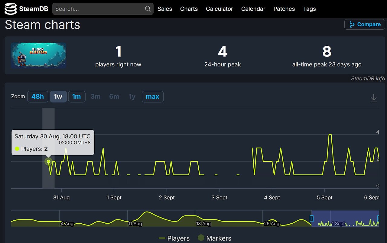Screen dimensions: 387x243
Task: Toggle the Markers series in legend
Action: coord(214,238)
